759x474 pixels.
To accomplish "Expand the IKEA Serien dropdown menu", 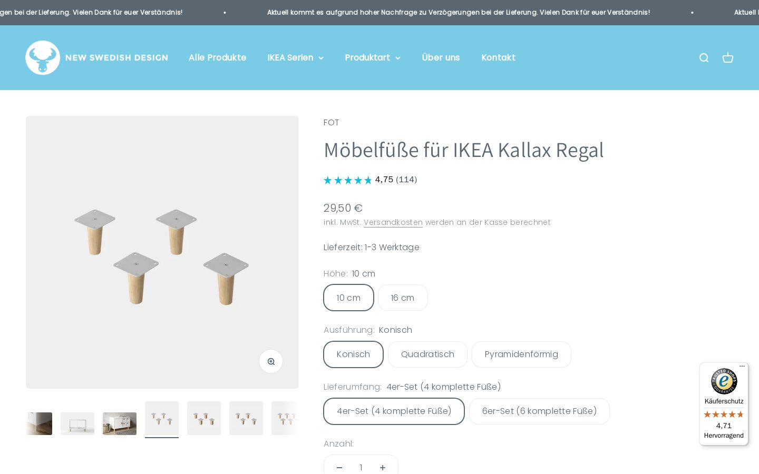I will (x=295, y=57).
